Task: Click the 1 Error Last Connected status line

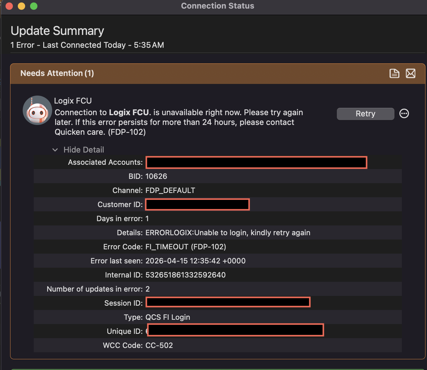Action: pos(87,45)
